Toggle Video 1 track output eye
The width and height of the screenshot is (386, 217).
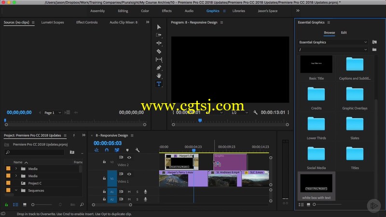pos(129,174)
